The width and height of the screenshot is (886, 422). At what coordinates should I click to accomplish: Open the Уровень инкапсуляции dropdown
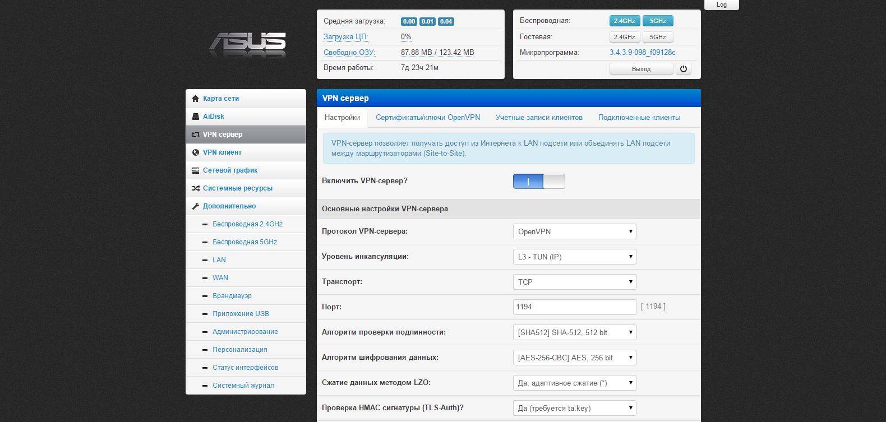575,257
